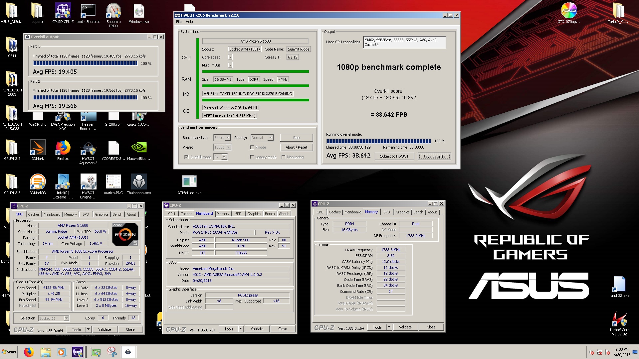Open Sapphire TRIXX desktop icon
639x359 pixels.
[113, 15]
